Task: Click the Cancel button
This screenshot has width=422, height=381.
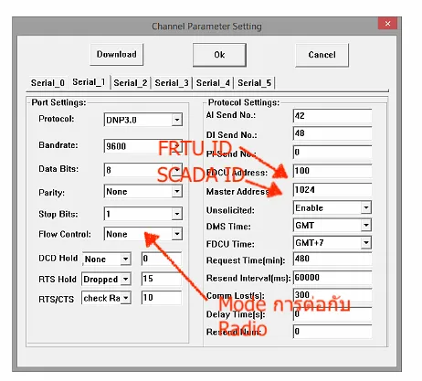Action: (x=322, y=55)
